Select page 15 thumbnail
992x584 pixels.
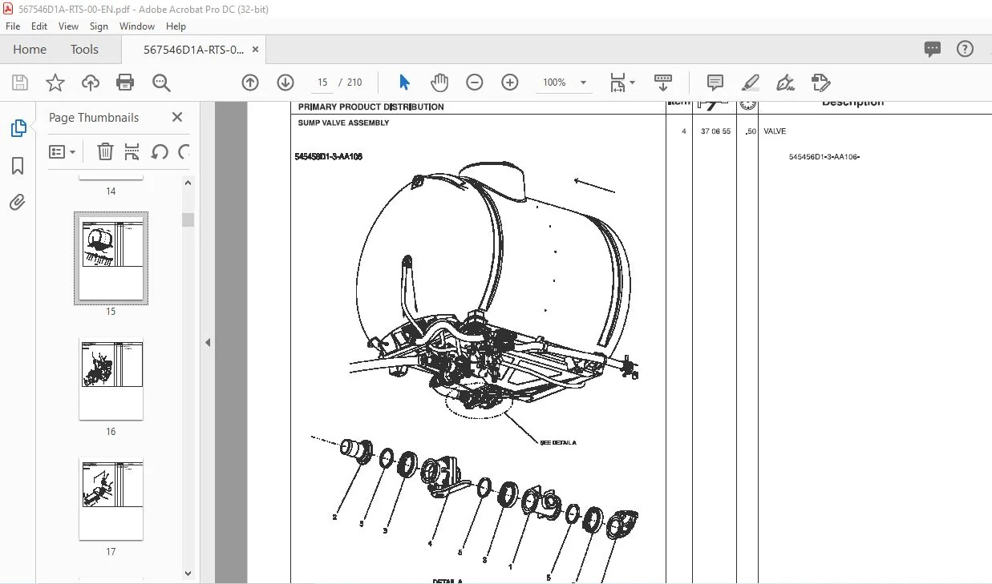111,258
